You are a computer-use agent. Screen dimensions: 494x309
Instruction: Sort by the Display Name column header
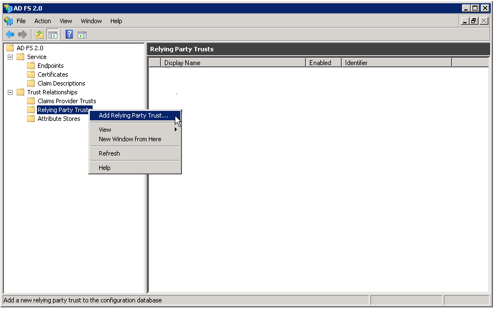pos(233,63)
